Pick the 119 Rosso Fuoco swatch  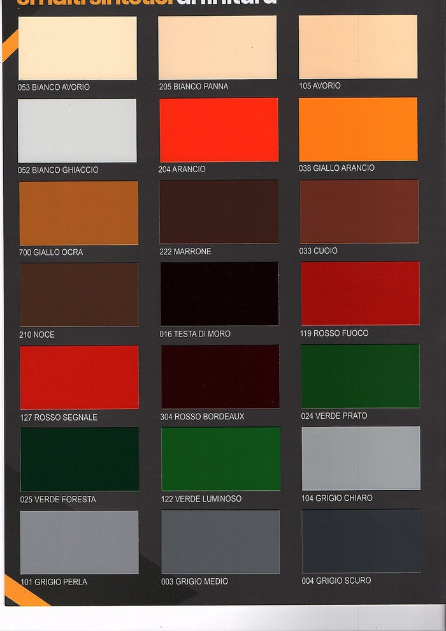360,293
